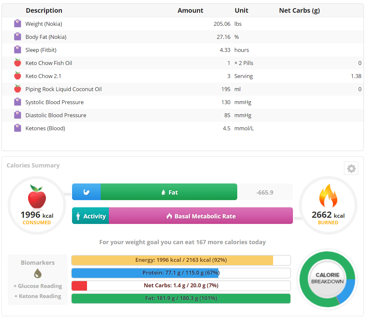Screen dimensions: 365x317
Task: Sort by the Amount column header
Action: (x=190, y=10)
